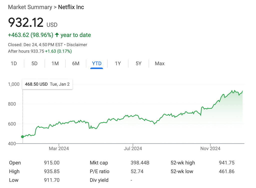Click the 600 y-axis label
The image size is (256, 188).
(x=12, y=124)
